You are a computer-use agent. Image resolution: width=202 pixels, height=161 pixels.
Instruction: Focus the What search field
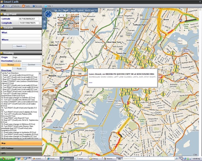click(x=21, y=36)
